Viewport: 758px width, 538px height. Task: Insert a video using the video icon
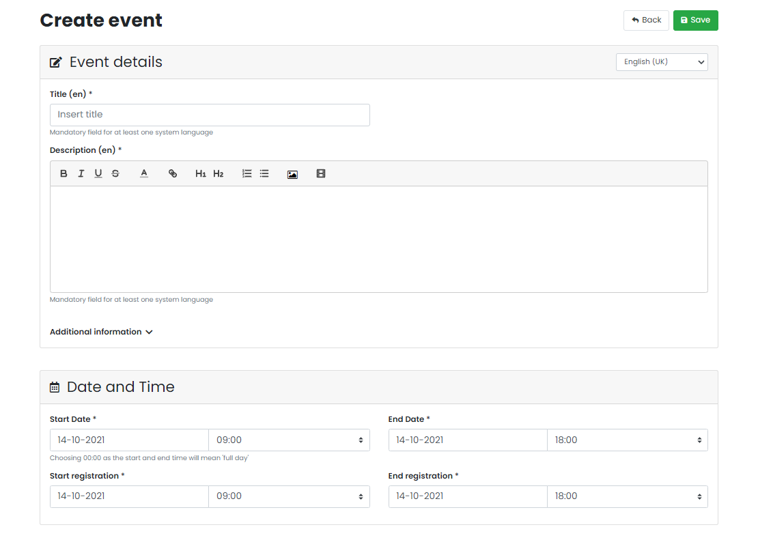320,173
